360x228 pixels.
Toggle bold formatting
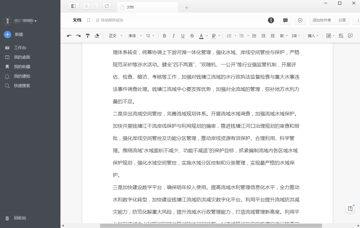click(165, 36)
